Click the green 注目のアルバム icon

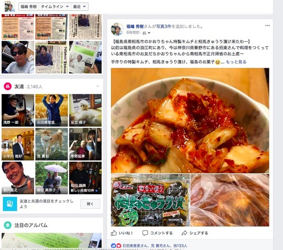[x=8, y=225]
